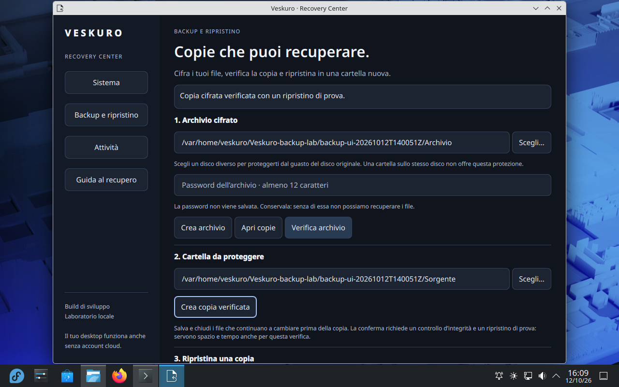Go to the Attività section
This screenshot has height=387, width=619.
point(106,148)
